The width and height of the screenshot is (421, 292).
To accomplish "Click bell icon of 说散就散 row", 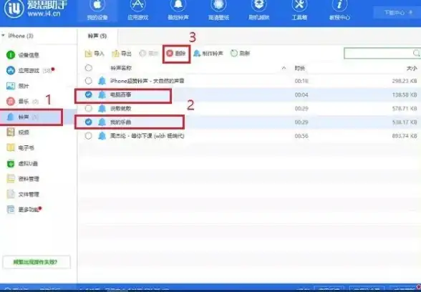I will tap(102, 109).
